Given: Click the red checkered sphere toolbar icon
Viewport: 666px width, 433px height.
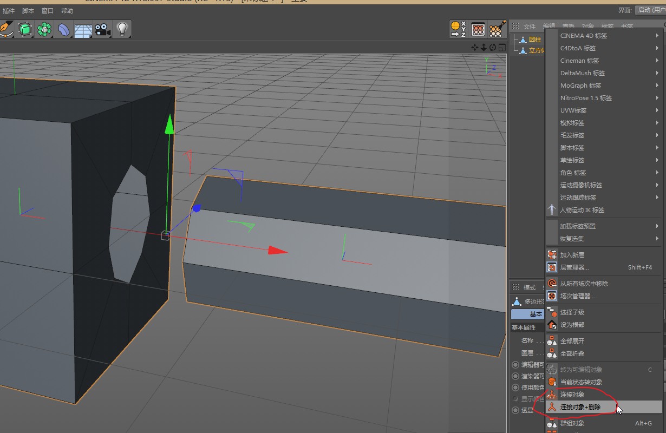Looking at the screenshot, I should coord(478,29).
